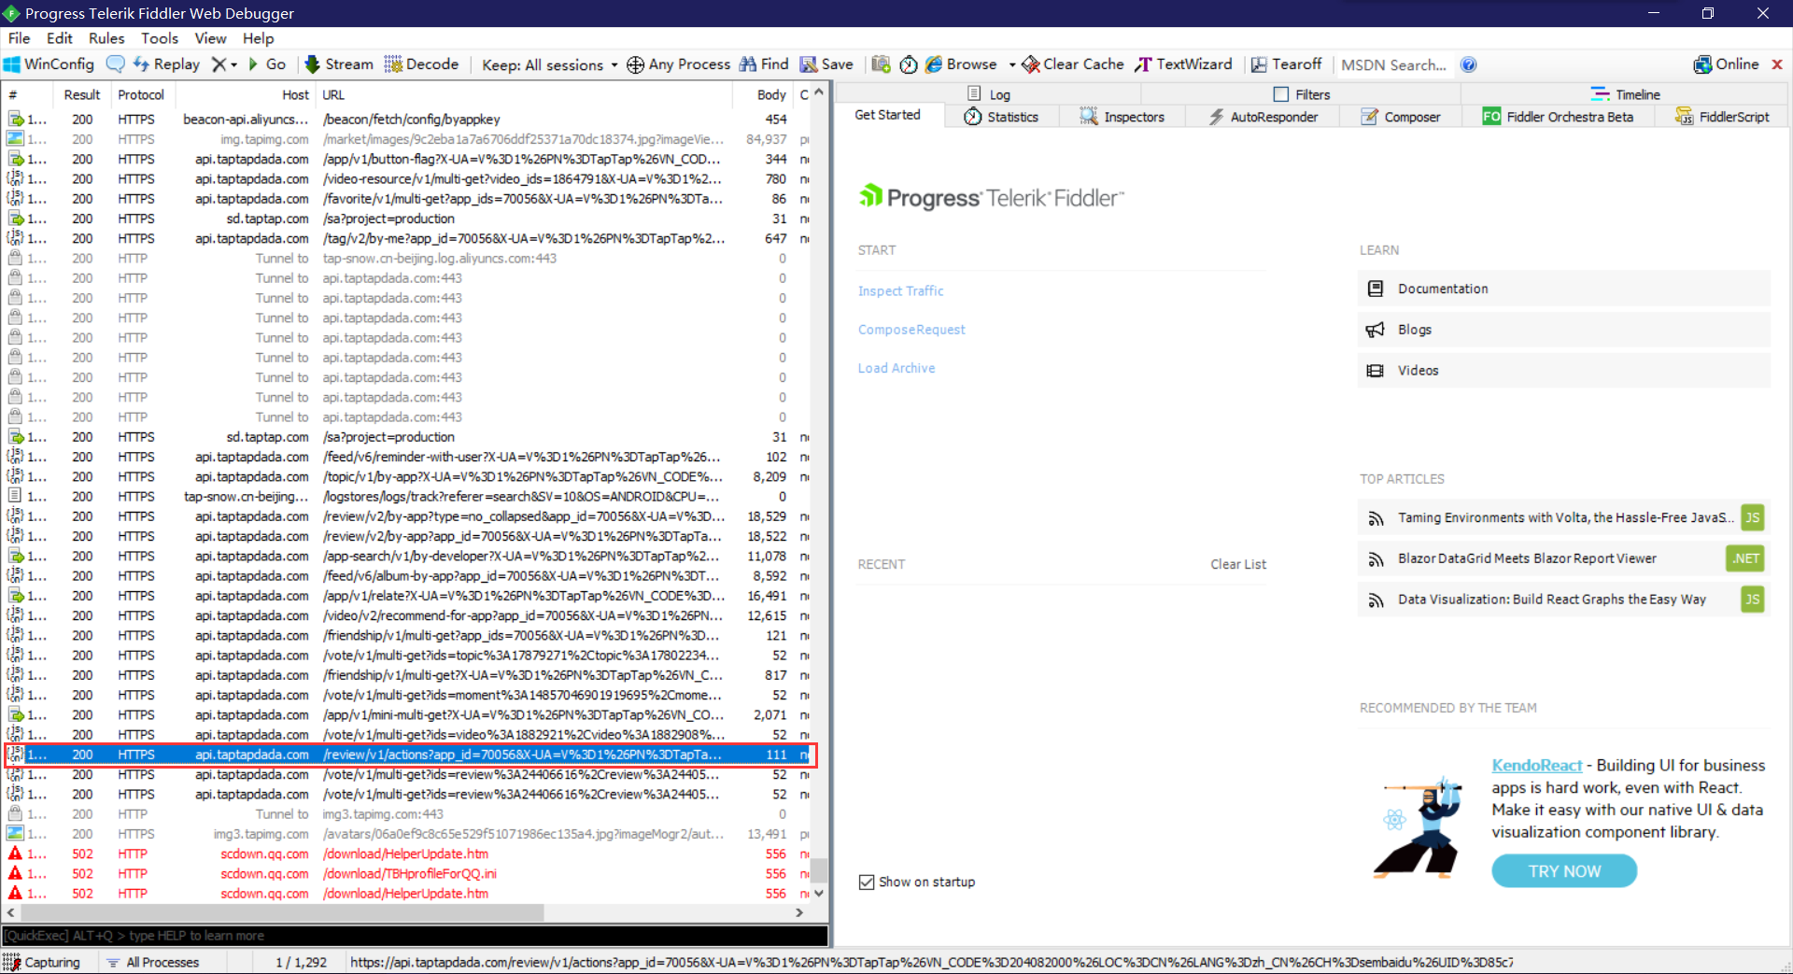Click the QuickExec command box
This screenshot has height=974, width=1793.
click(415, 936)
